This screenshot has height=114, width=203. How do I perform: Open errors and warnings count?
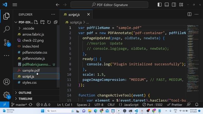pyautogui.click(x=43, y=104)
